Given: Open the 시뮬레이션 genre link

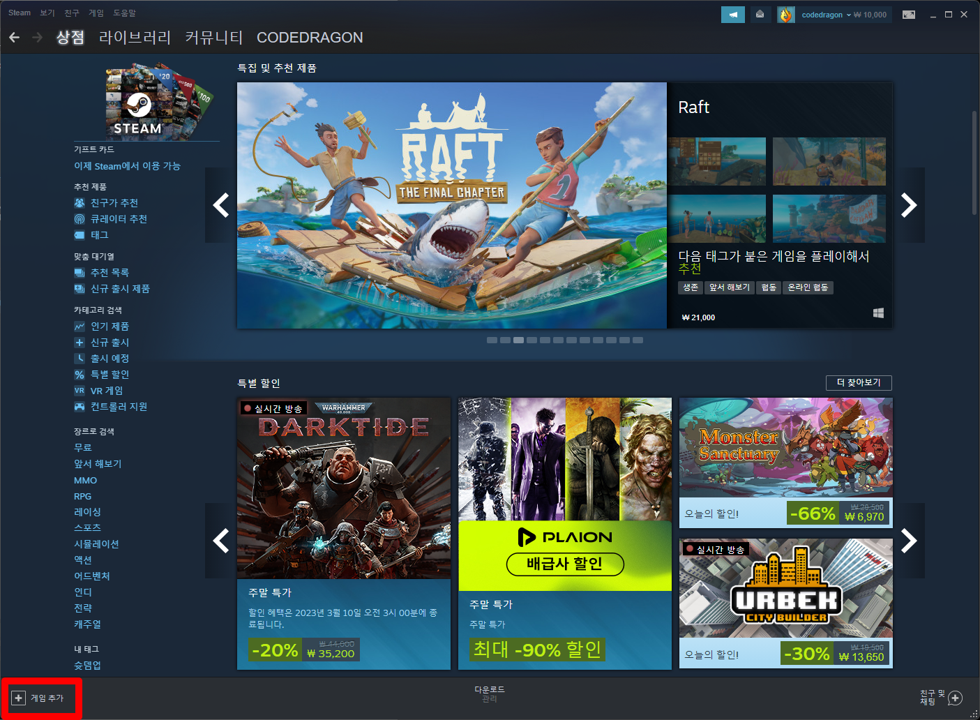Looking at the screenshot, I should point(96,544).
